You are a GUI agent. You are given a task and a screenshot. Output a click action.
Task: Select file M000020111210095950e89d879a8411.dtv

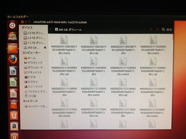pyautogui.click(x=153, y=87)
